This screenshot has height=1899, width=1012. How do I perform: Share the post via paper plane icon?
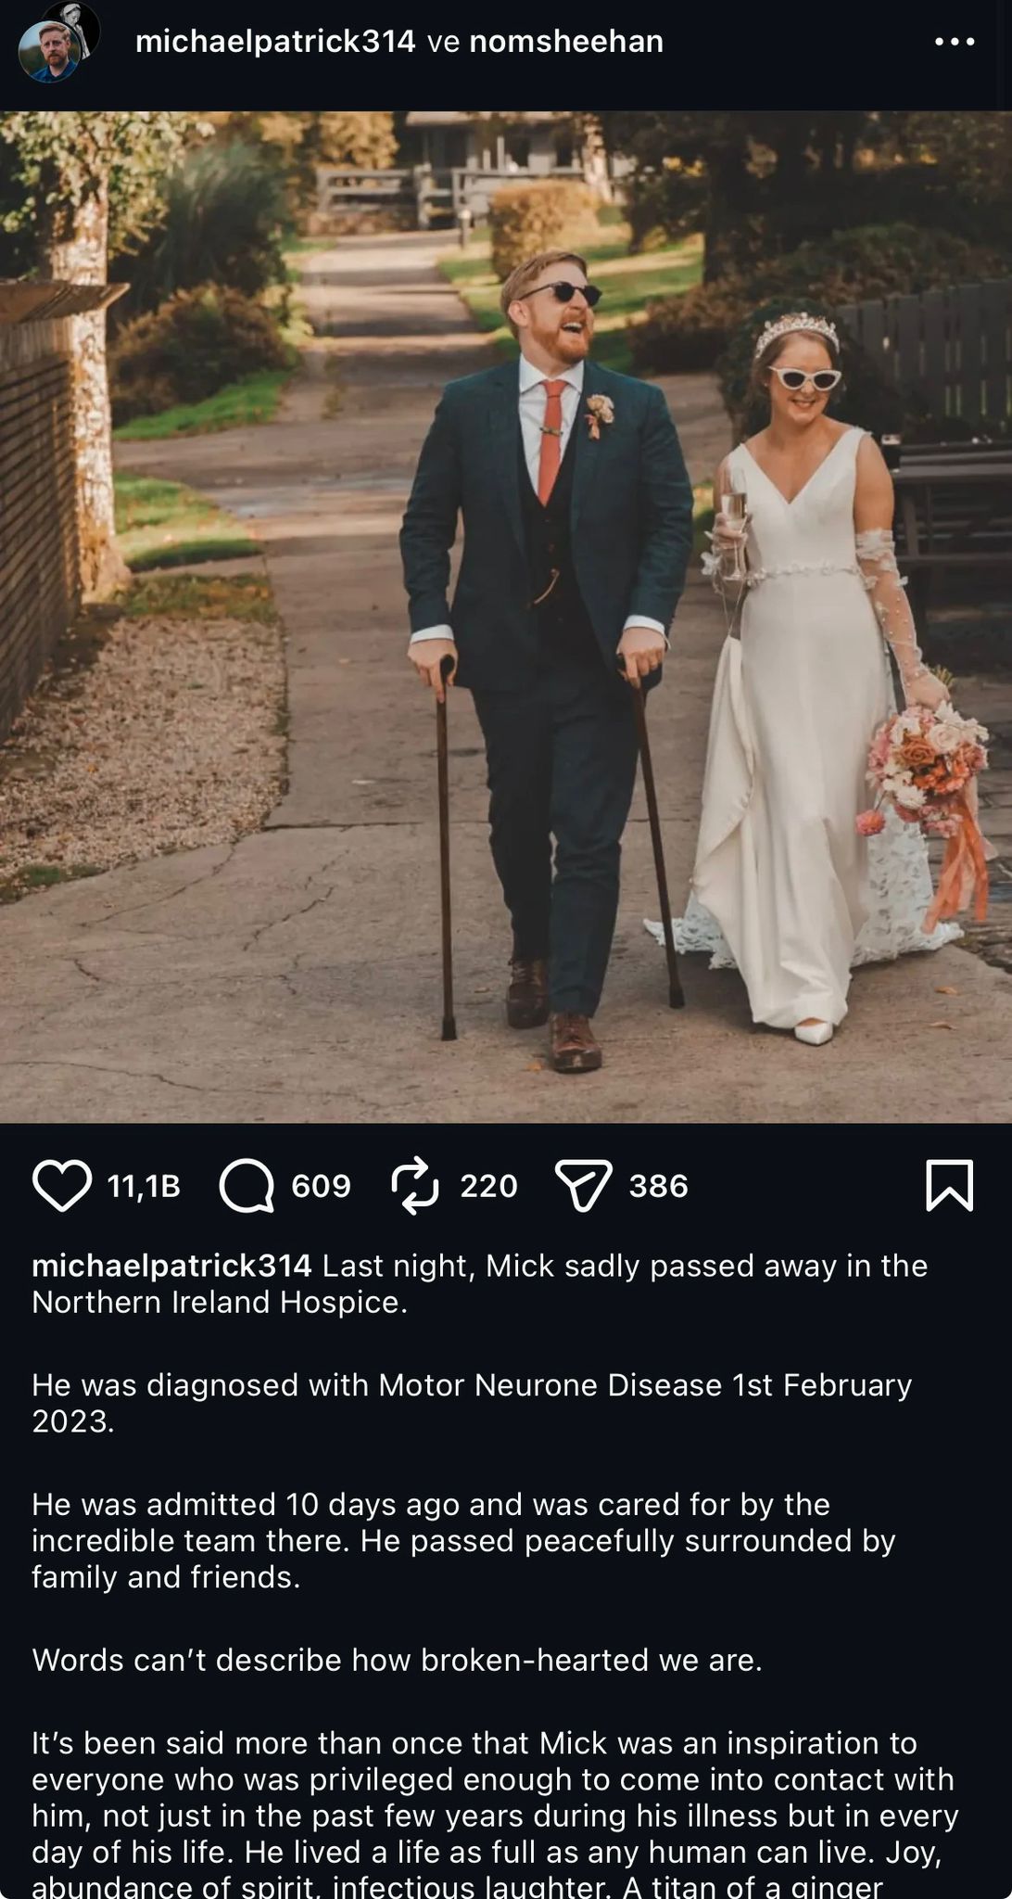[584, 1186]
